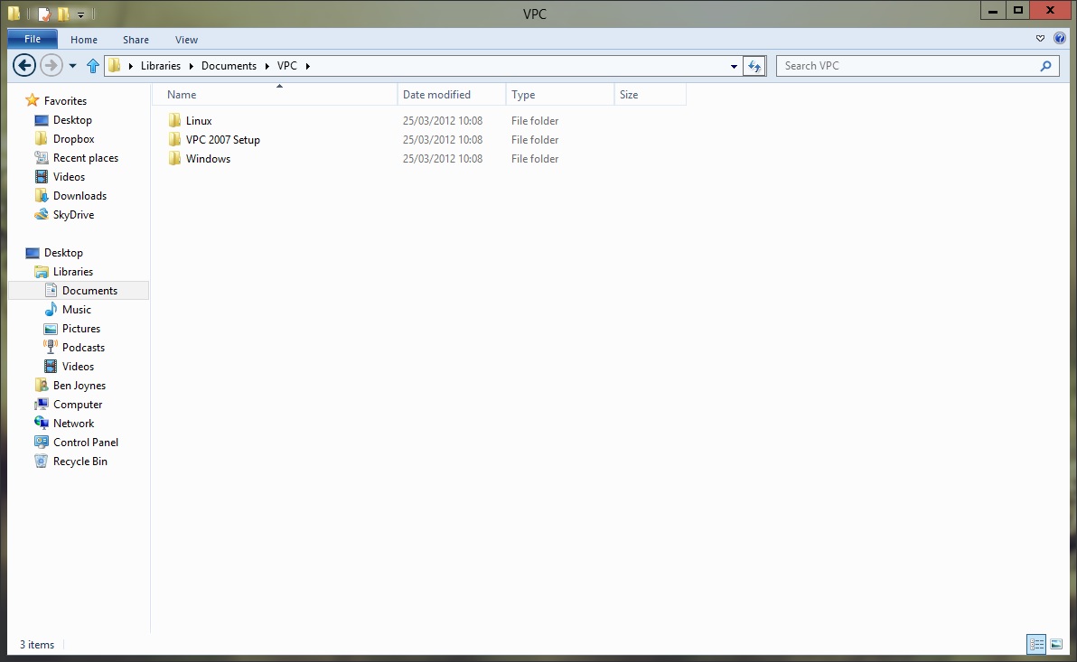Open the Customize Quick Access Toolbar dropdown
The image size is (1077, 662).
point(80,14)
